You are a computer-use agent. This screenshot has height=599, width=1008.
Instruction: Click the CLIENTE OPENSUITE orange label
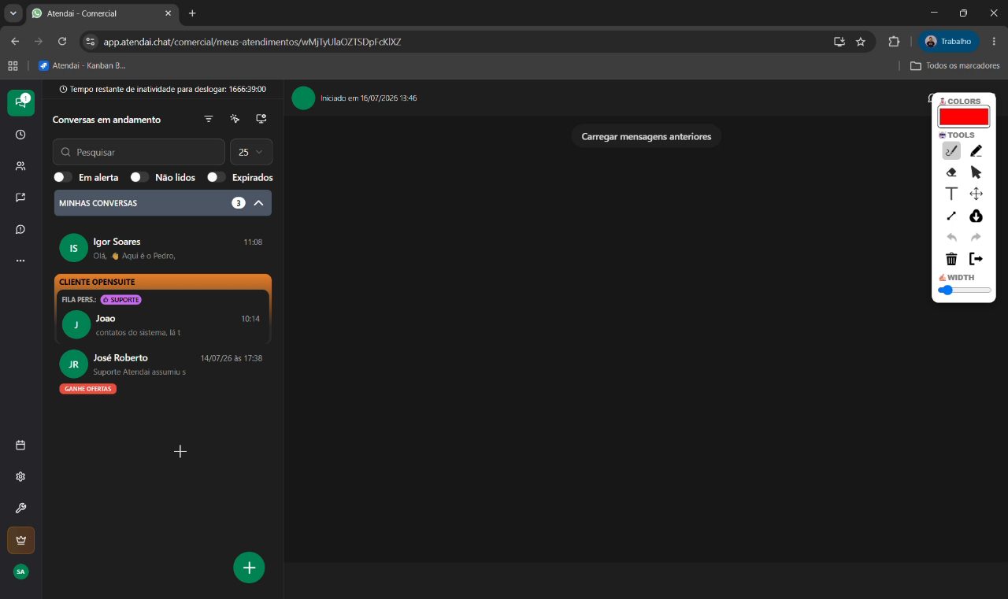(97, 282)
